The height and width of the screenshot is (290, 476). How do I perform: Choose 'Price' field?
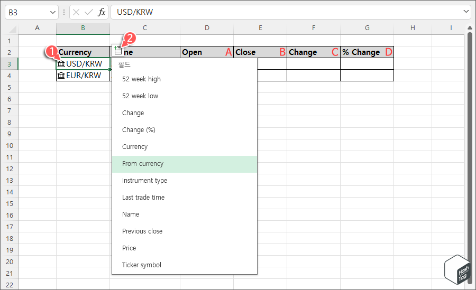[185, 248]
